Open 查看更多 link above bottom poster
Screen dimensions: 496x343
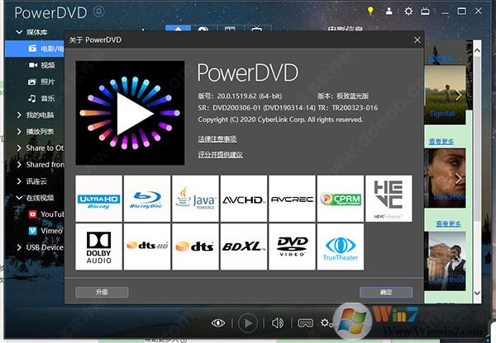448,223
